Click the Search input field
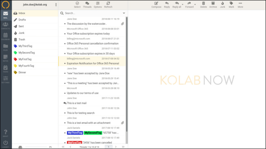Image resolution: width=266 pixels, height=149 pixels. [93, 13]
